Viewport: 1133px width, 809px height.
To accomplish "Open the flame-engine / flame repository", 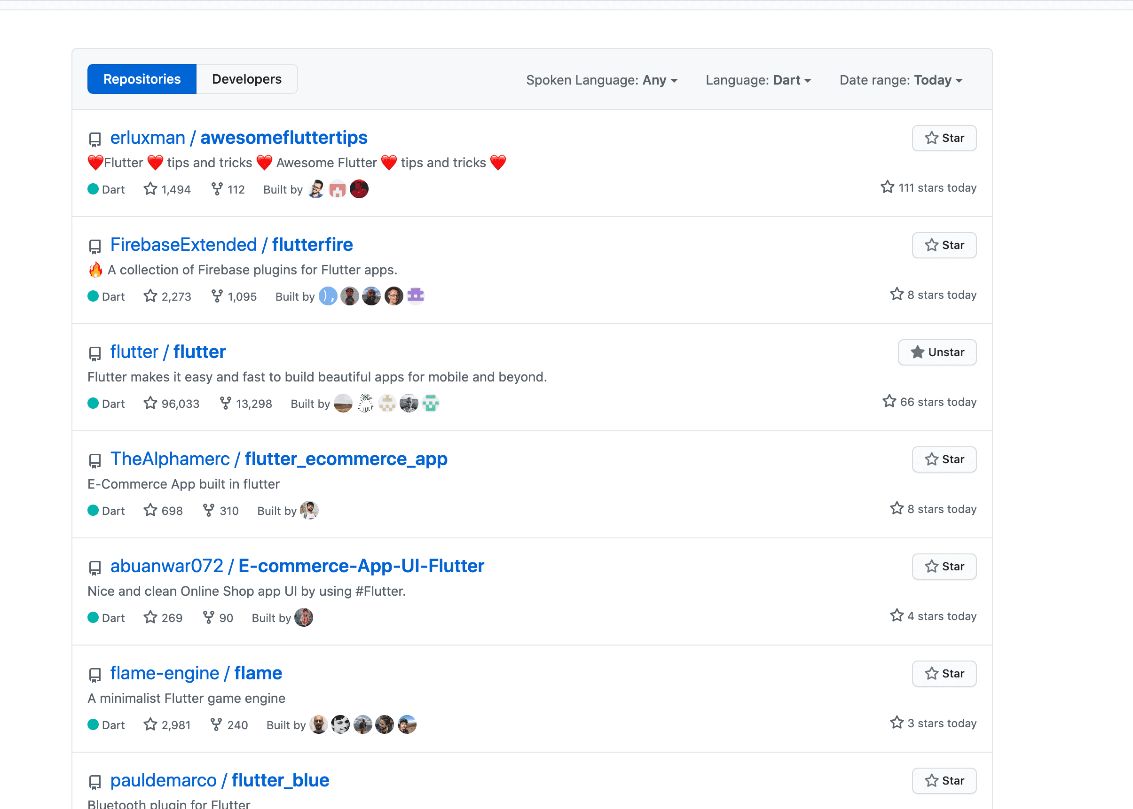I will [196, 673].
